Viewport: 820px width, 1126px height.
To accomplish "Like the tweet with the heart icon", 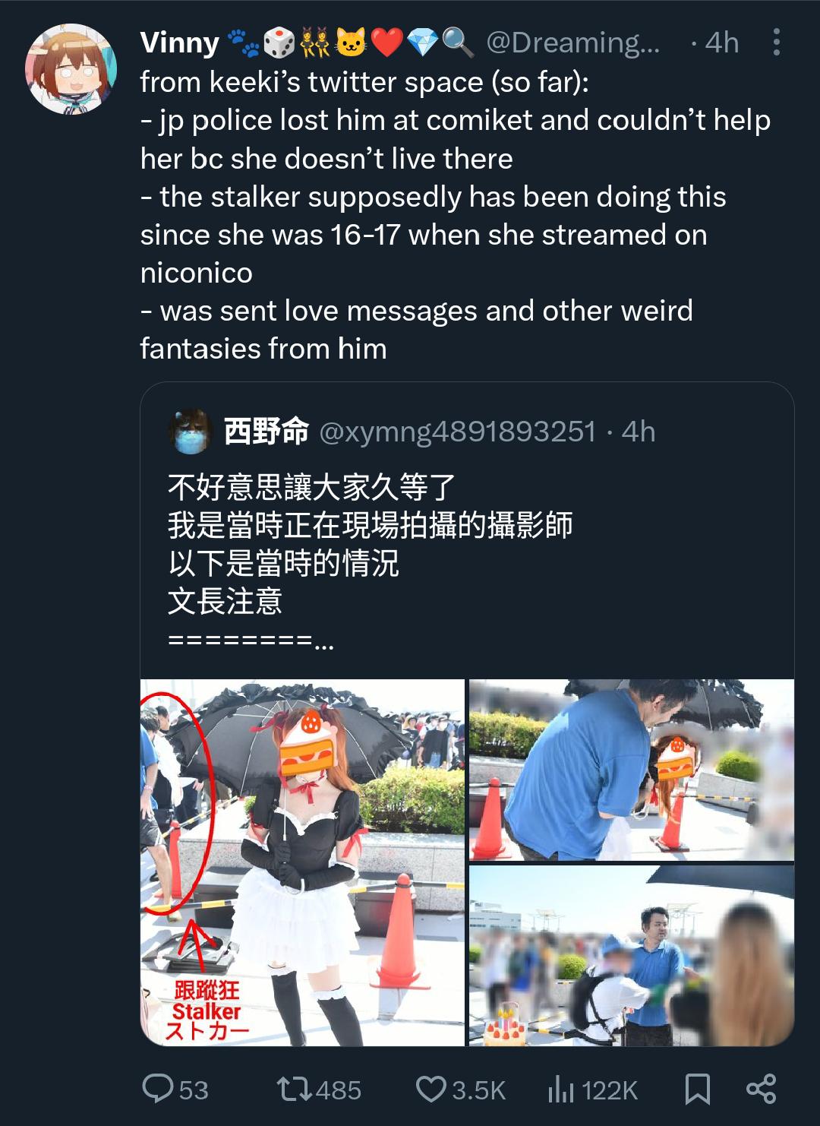I will tap(430, 1090).
